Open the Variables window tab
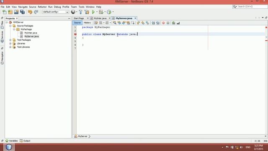268x151 pixels. pyautogui.click(x=11, y=141)
